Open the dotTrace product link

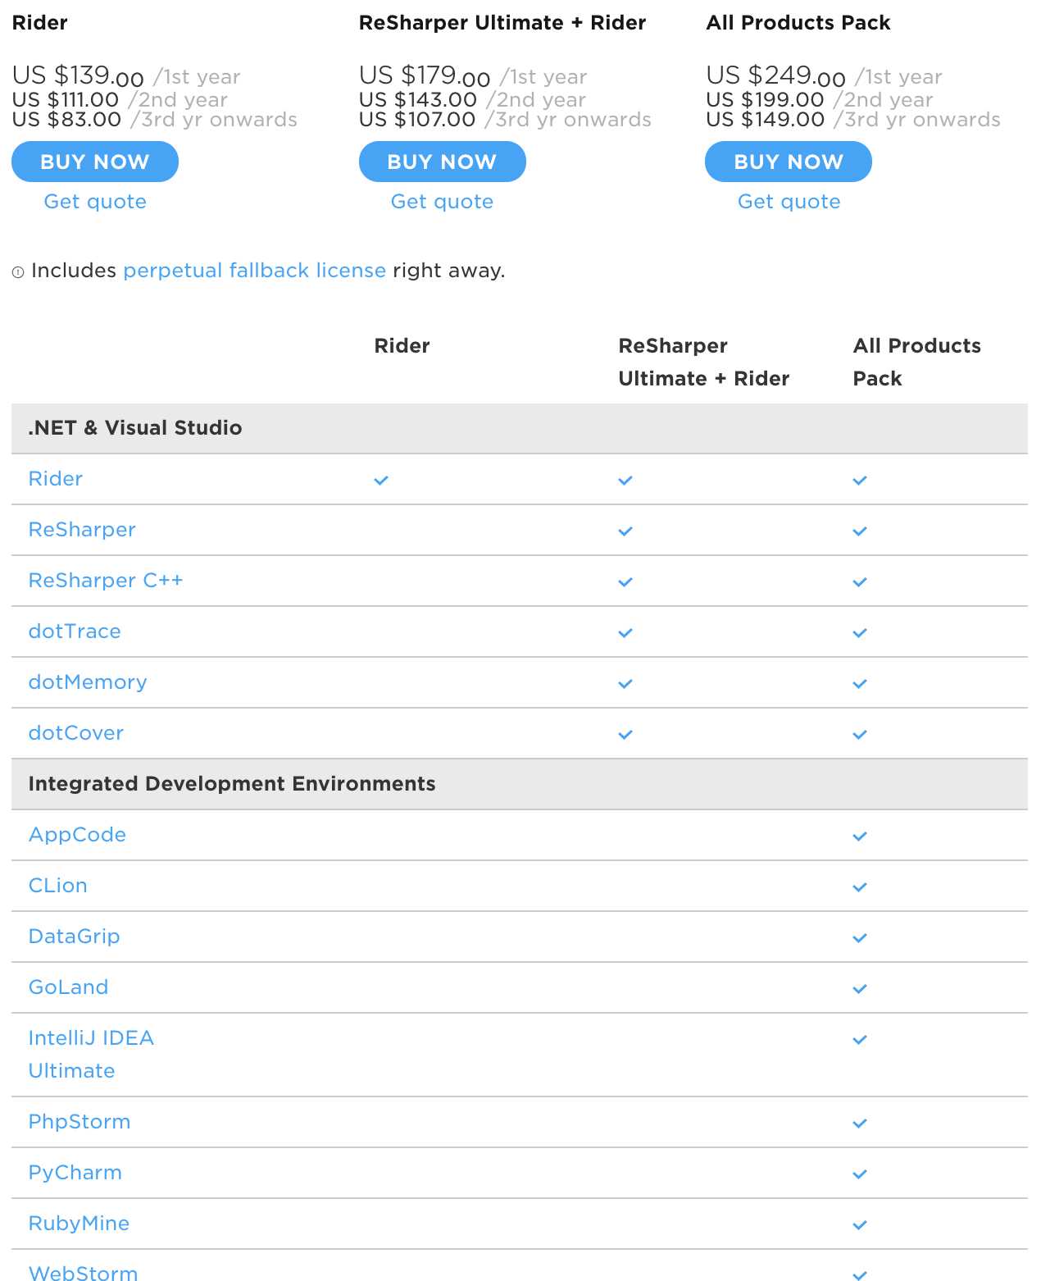[x=75, y=631]
